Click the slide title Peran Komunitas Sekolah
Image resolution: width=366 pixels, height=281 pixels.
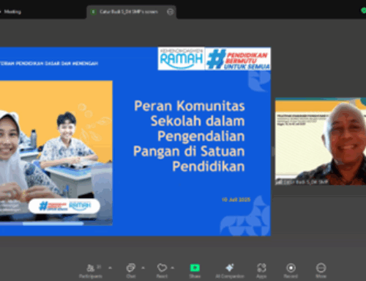tap(189, 136)
